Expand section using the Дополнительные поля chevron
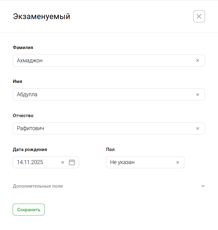The height and width of the screenshot is (230, 218). tap(203, 186)
